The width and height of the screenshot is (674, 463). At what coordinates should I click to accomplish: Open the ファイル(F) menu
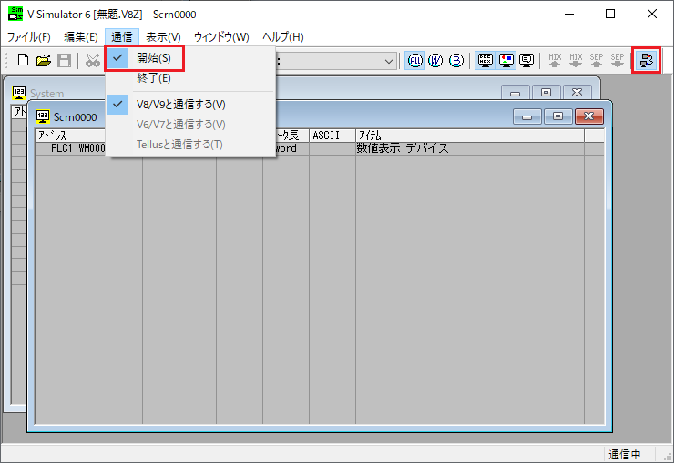pos(29,37)
